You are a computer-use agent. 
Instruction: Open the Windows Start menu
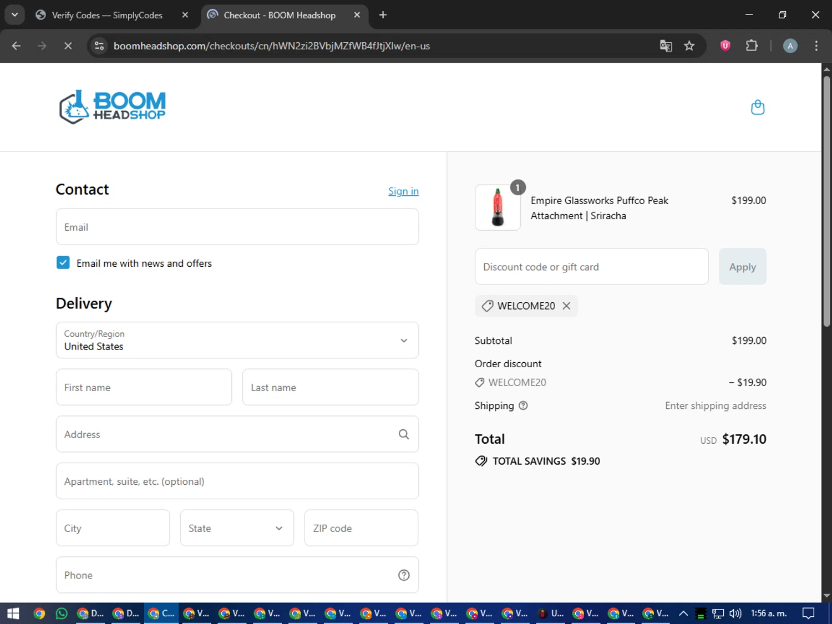point(13,613)
